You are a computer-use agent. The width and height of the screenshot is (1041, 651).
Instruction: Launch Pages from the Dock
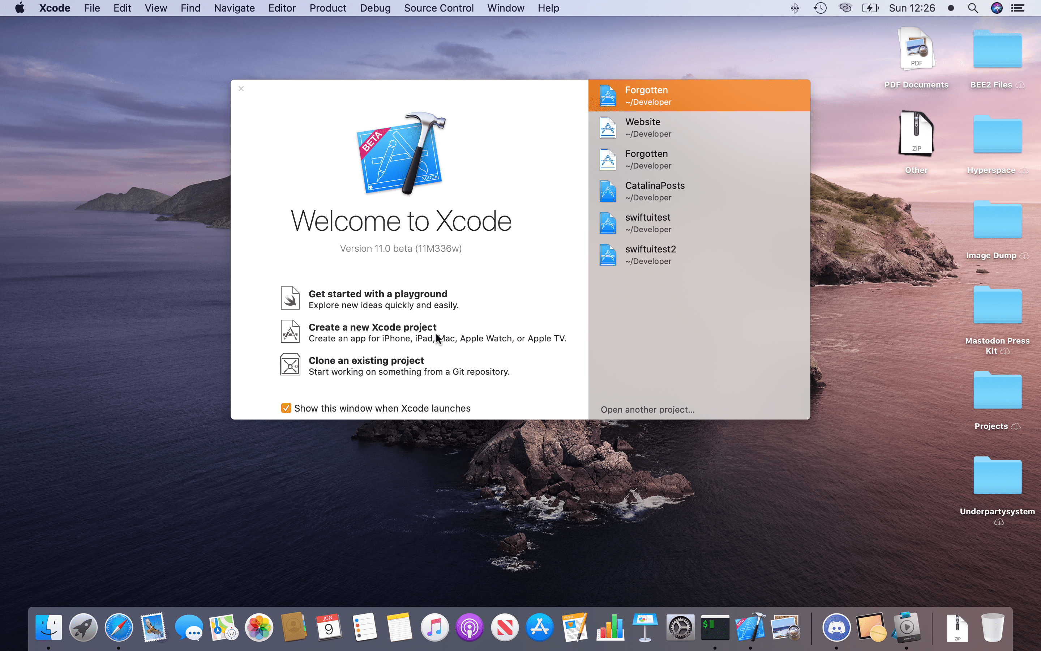pos(575,627)
